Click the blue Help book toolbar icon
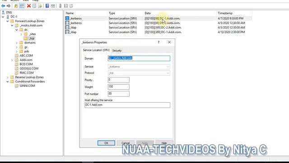 [47, 6]
